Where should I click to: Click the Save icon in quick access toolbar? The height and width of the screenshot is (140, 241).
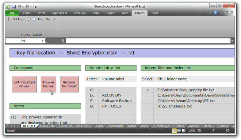tap(14, 7)
